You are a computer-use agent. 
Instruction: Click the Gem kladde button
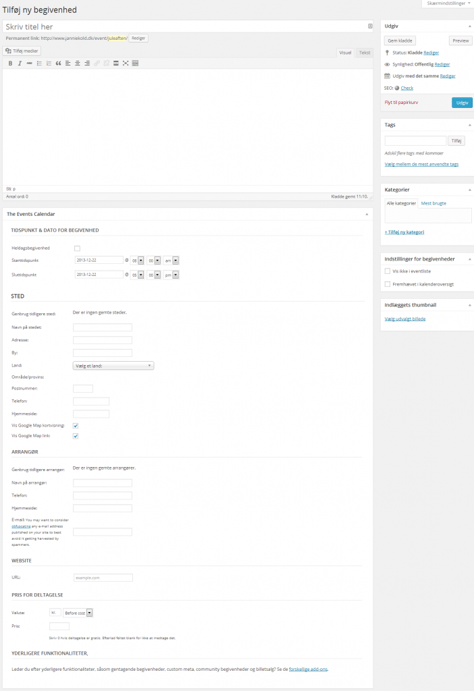[x=400, y=40]
